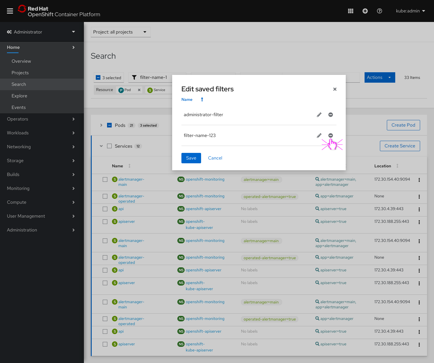Expand the User Management nav section
This screenshot has width=434, height=363.
click(x=42, y=216)
